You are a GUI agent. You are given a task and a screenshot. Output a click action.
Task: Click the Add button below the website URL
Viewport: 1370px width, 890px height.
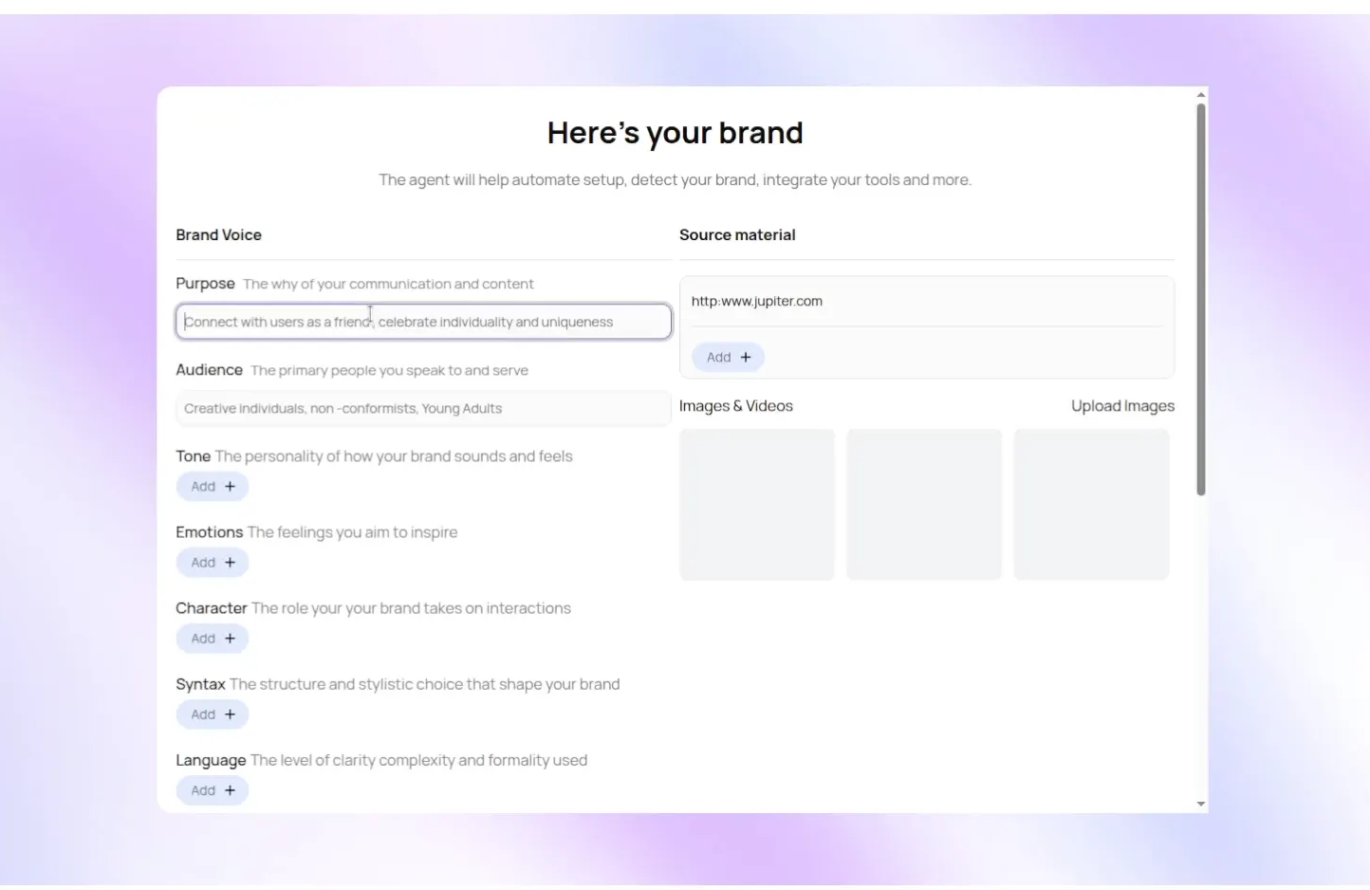click(x=728, y=357)
